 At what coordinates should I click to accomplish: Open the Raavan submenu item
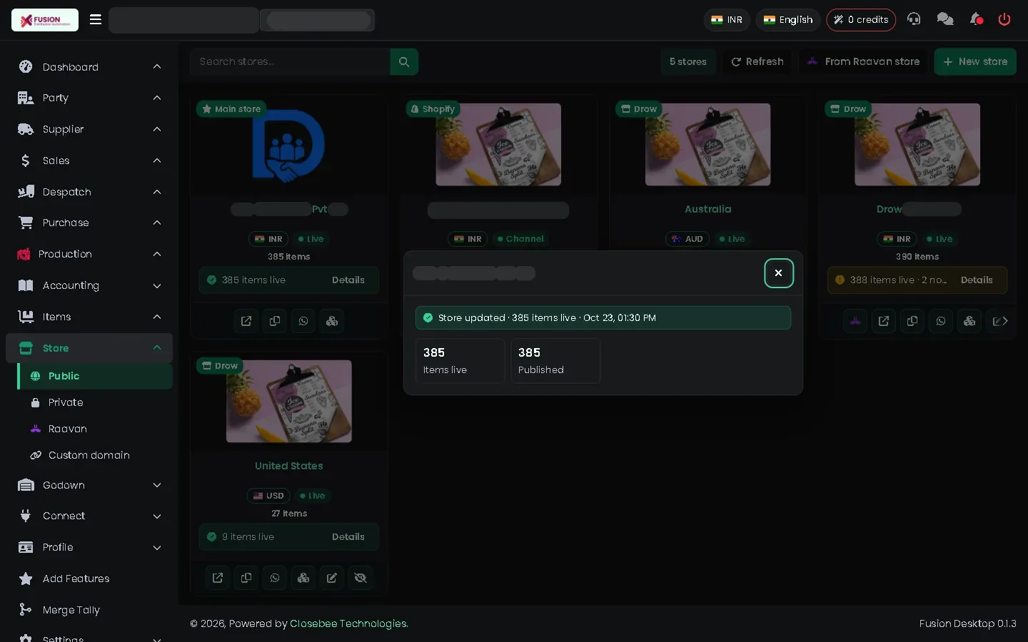point(96,429)
